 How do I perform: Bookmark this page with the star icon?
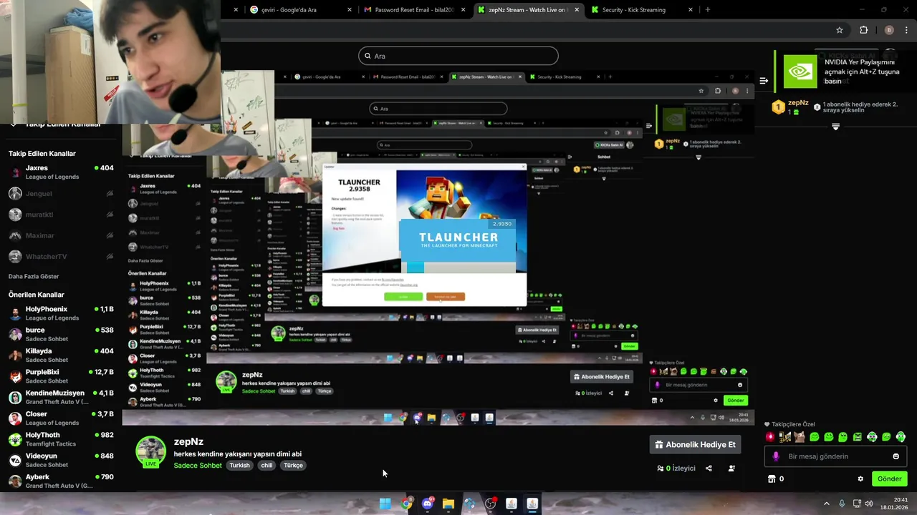click(840, 30)
